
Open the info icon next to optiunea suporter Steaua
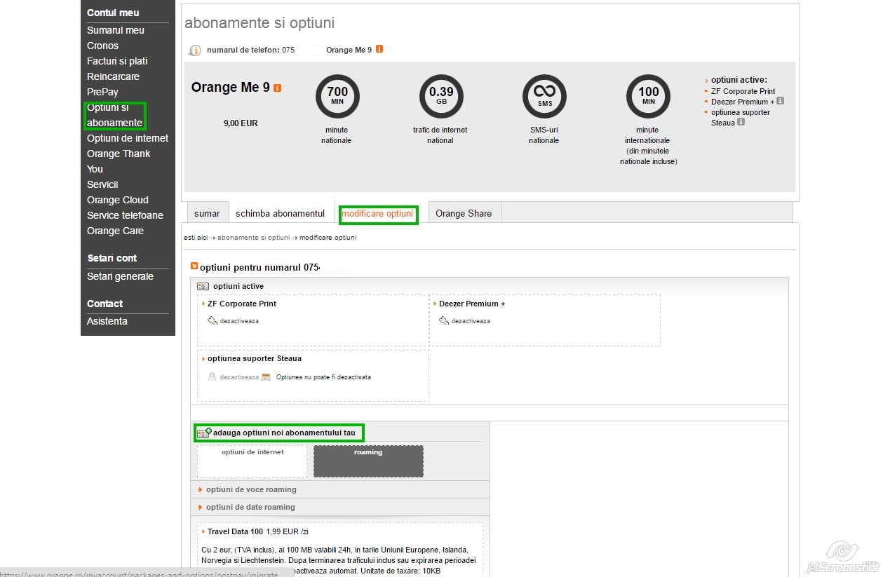(741, 122)
